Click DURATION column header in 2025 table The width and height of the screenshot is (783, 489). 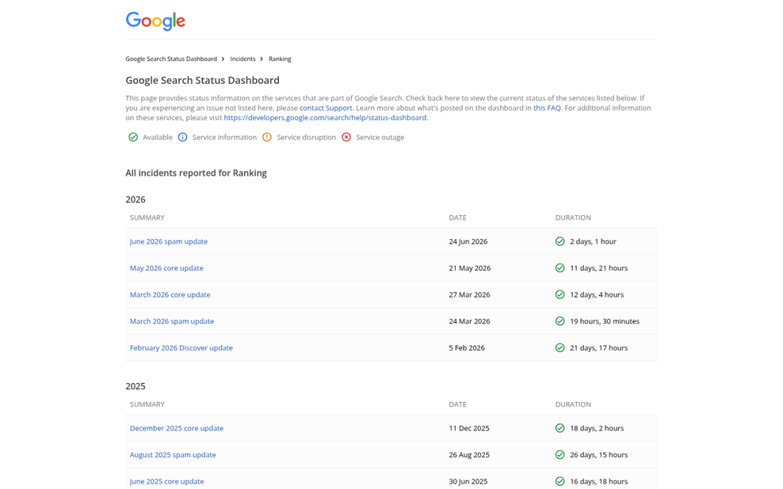coord(573,405)
